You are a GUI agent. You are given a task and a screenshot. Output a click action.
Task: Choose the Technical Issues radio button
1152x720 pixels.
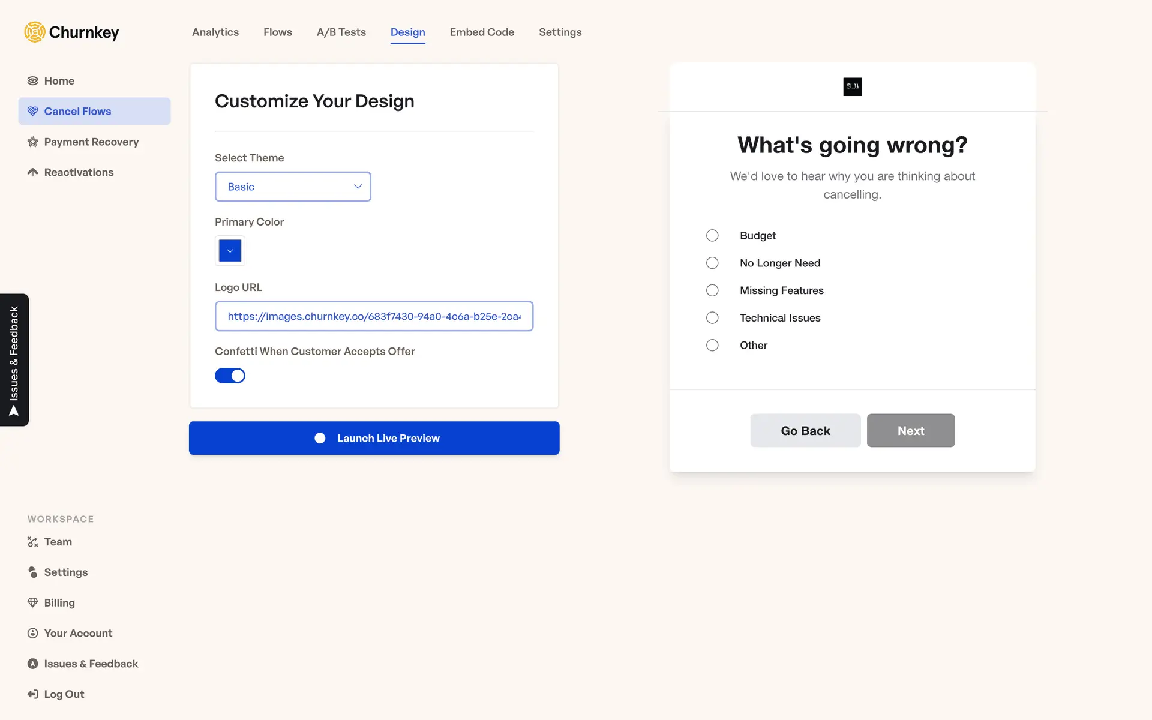[x=712, y=318]
